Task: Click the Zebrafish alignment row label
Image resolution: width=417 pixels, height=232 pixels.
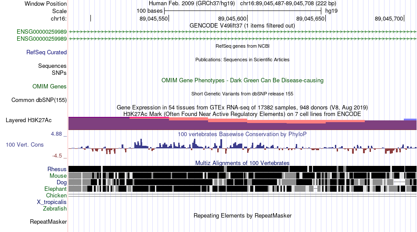Action: 55,209
